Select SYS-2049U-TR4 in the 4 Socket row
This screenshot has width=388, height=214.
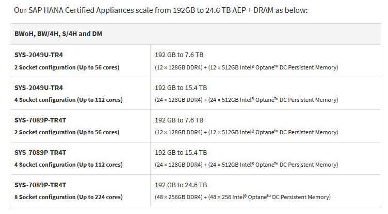39,87
